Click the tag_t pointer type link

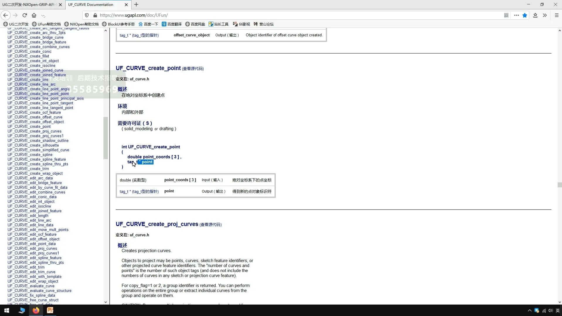pos(139,191)
